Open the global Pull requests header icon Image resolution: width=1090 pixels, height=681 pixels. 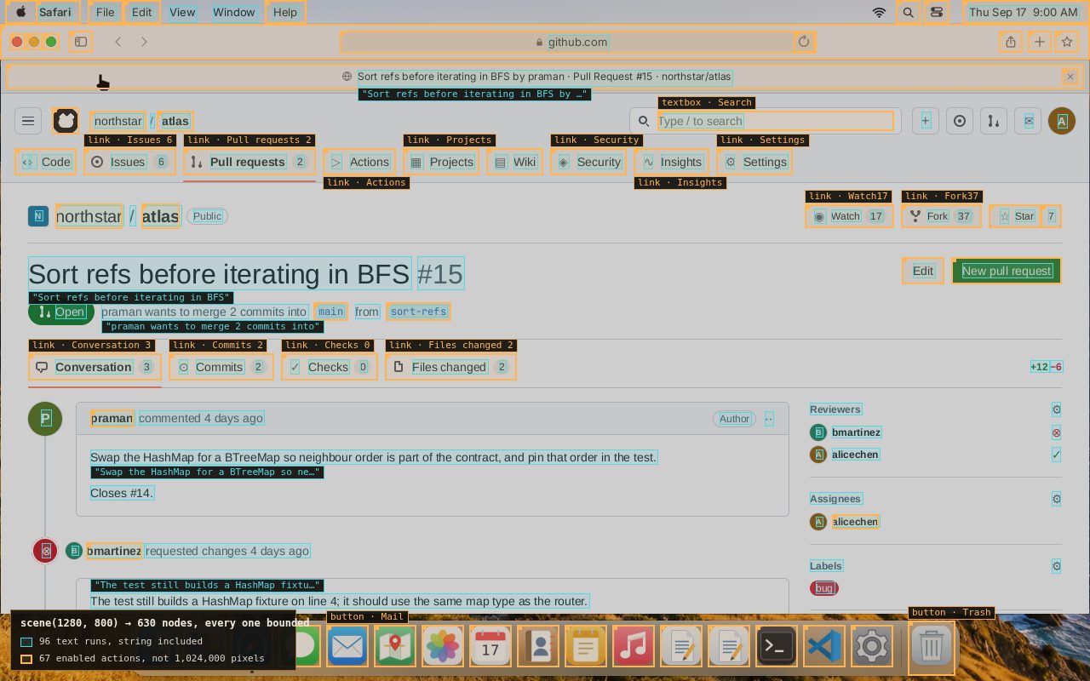tap(994, 121)
